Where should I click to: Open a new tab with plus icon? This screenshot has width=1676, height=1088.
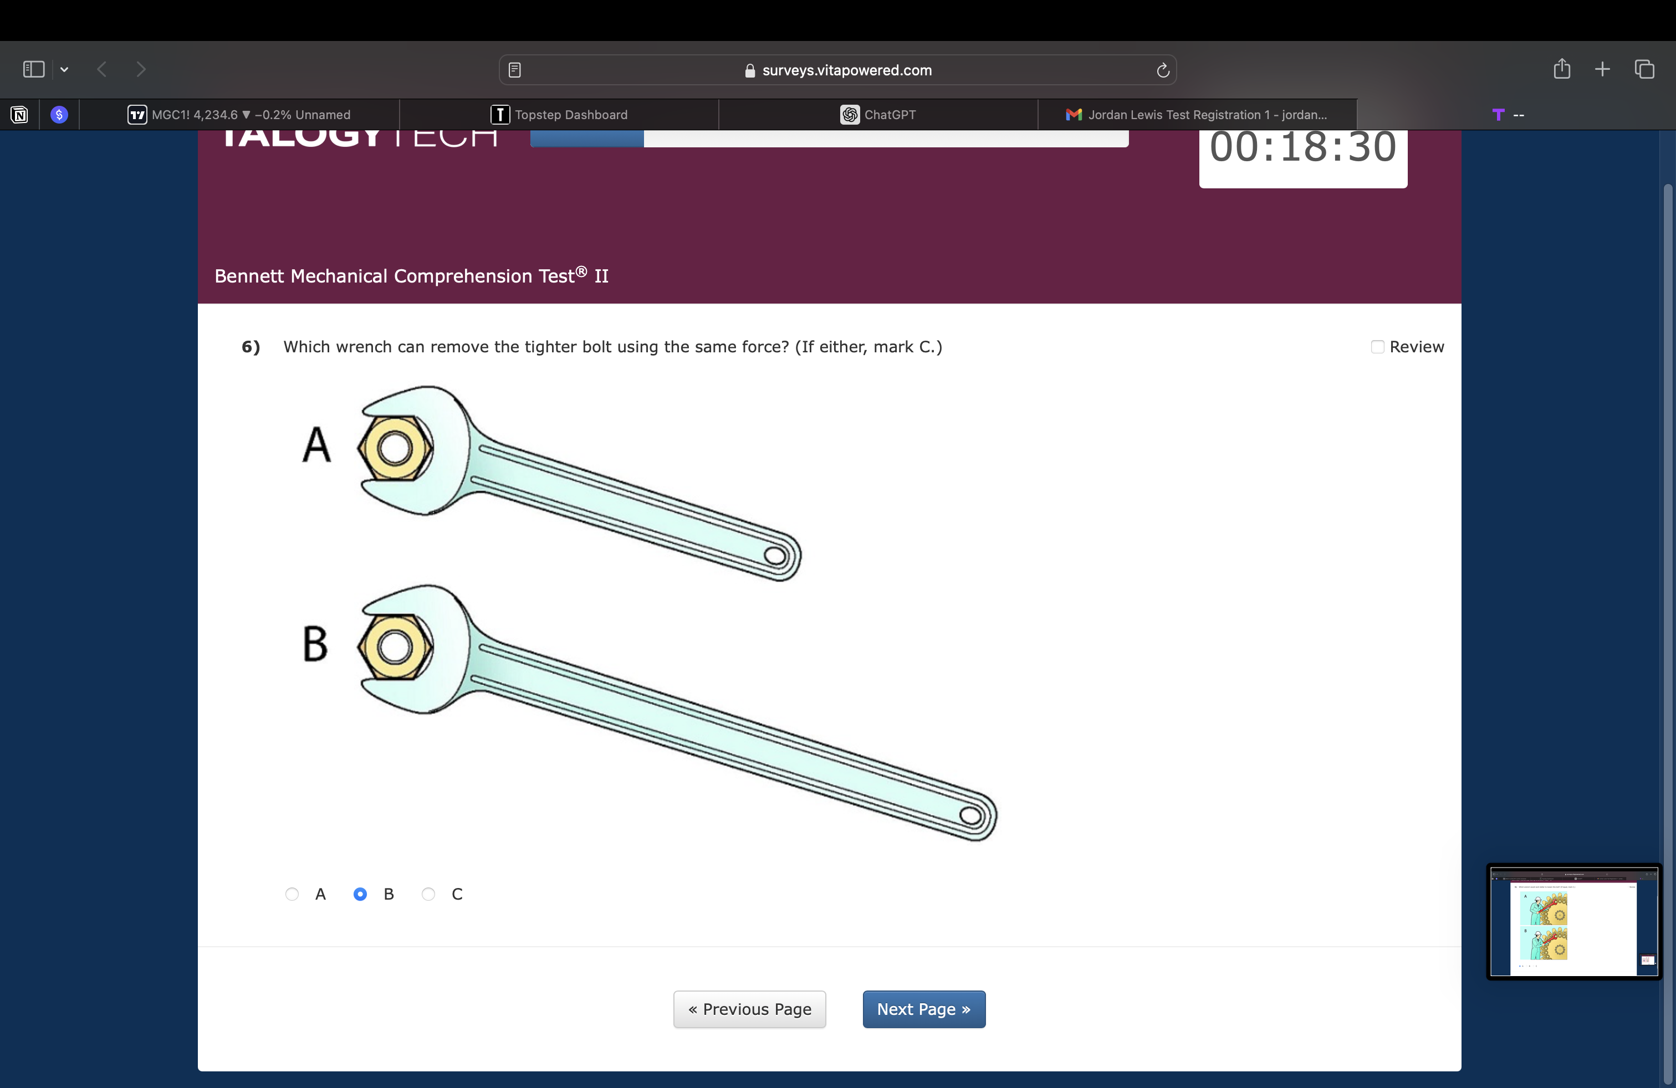(1602, 69)
